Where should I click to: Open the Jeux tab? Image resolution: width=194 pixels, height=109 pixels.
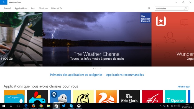(x=33, y=8)
